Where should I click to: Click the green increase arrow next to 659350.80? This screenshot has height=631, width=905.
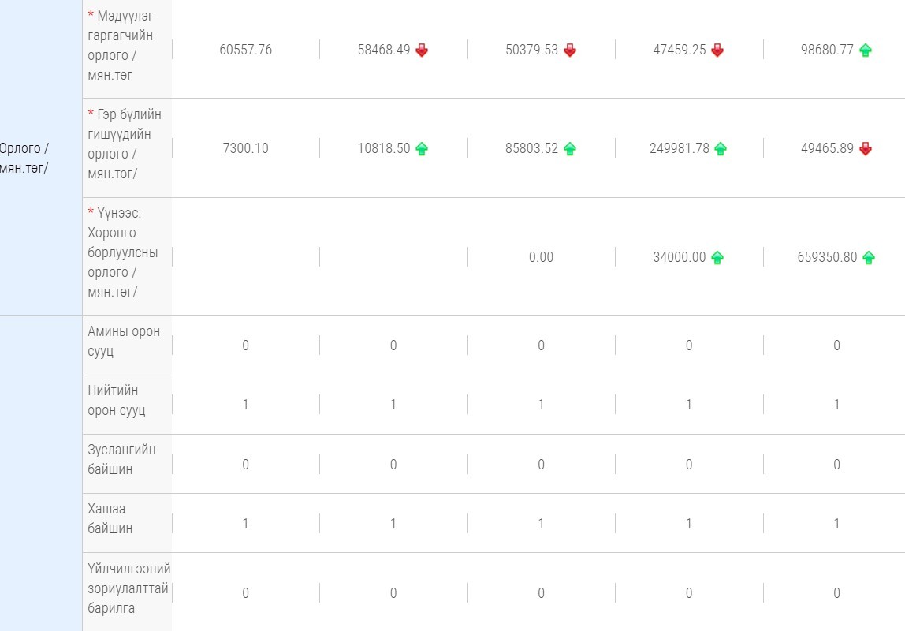click(869, 257)
